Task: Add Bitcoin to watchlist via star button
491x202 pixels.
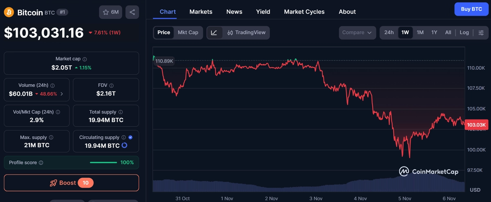Action: coord(110,12)
